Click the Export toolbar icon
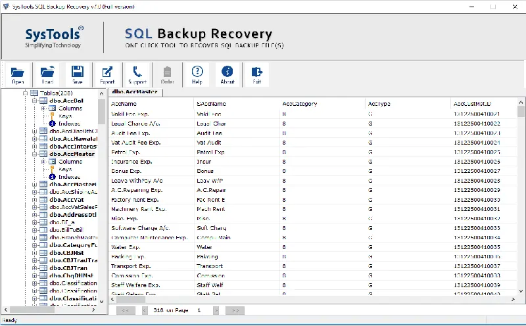Image resolution: width=526 pixels, height=326 pixels. pos(107,75)
